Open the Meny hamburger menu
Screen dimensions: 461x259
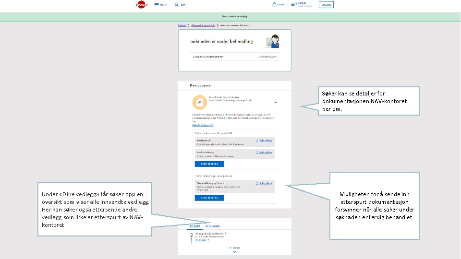pyautogui.click(x=160, y=5)
